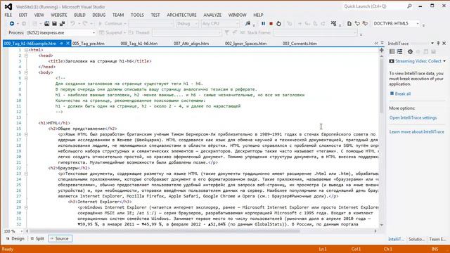Collapse the paragraph on line 23
The width and height of the screenshot is (450, 253).
pos(26,174)
